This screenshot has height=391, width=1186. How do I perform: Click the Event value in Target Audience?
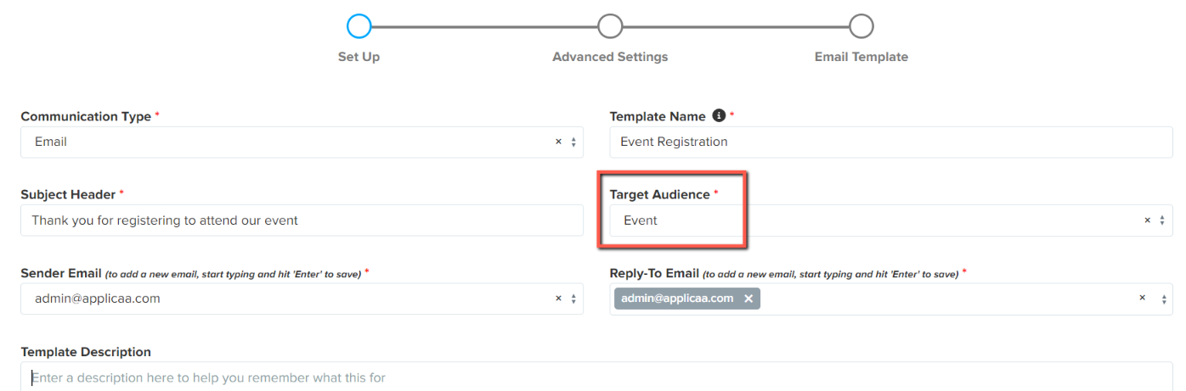tap(641, 221)
